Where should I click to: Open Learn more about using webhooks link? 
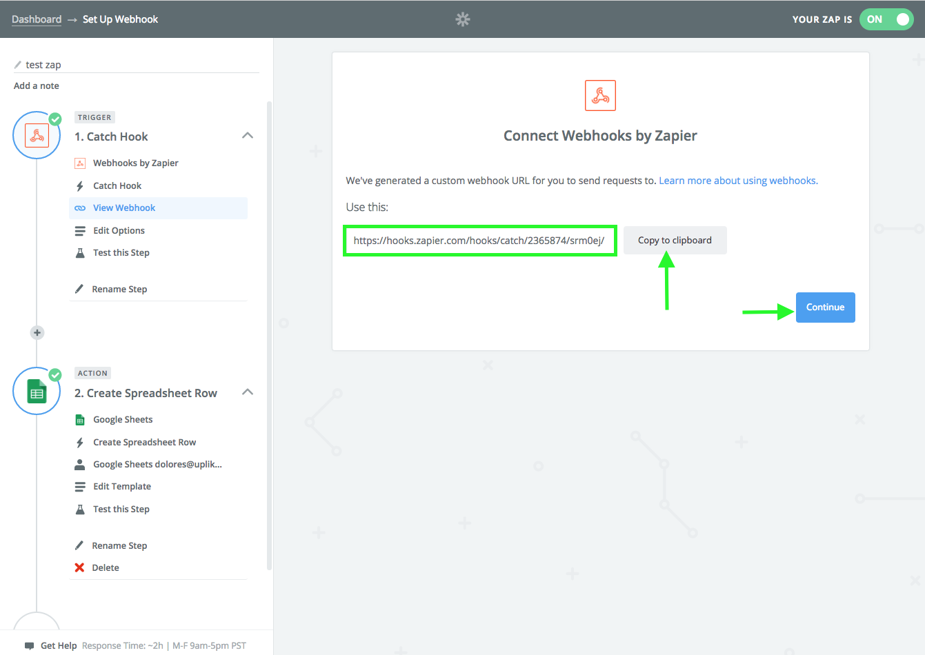[x=738, y=181]
